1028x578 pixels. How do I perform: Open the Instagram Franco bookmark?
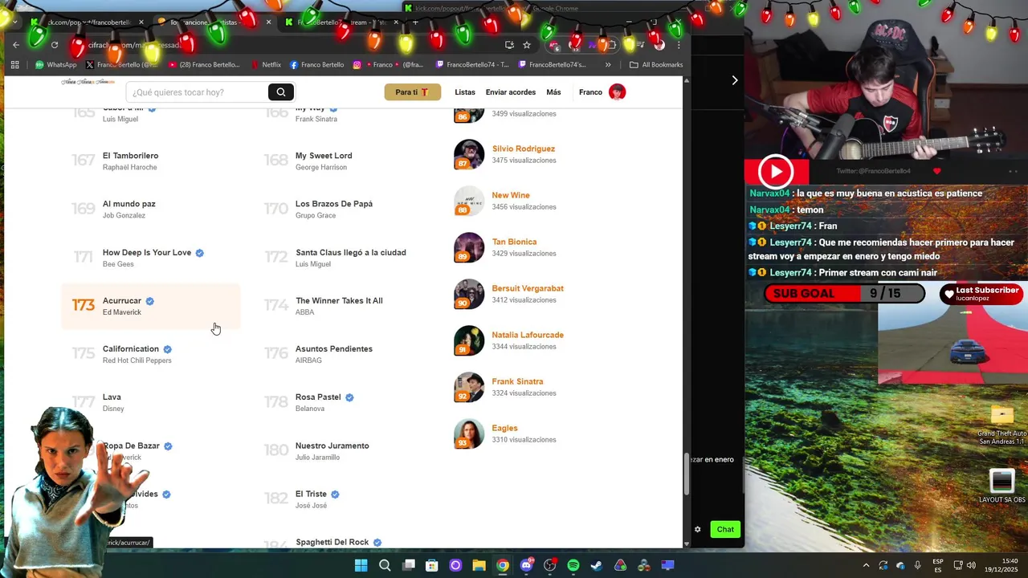(389, 65)
